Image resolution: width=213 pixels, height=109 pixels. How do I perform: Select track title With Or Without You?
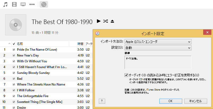tap(32, 61)
